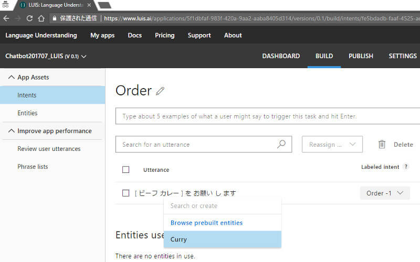The height and width of the screenshot is (262, 420).
Task: Edit the Order intent name pencil icon
Action: [x=160, y=91]
